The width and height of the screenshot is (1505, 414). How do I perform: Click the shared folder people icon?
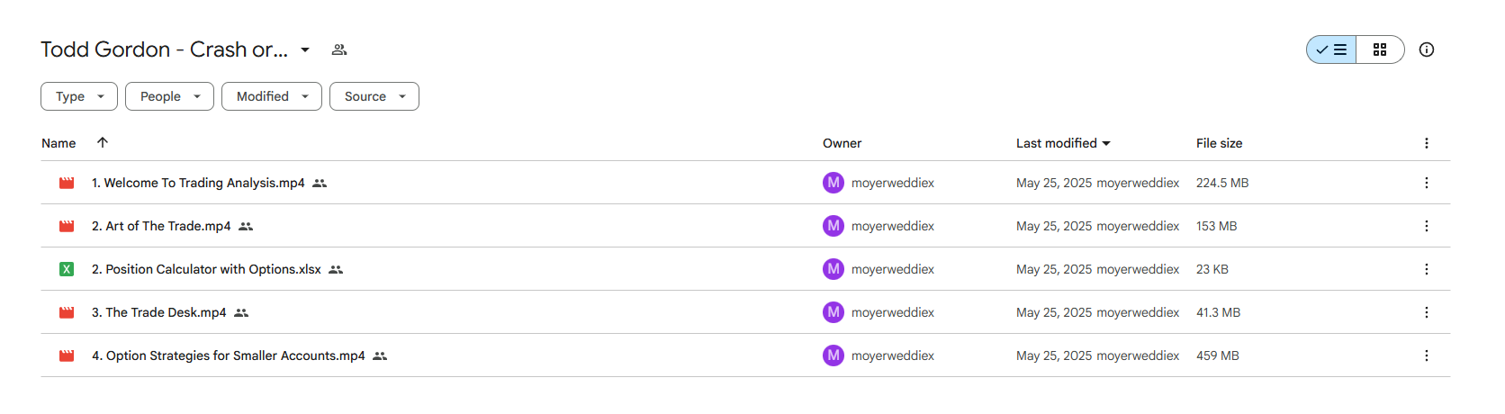tap(339, 49)
